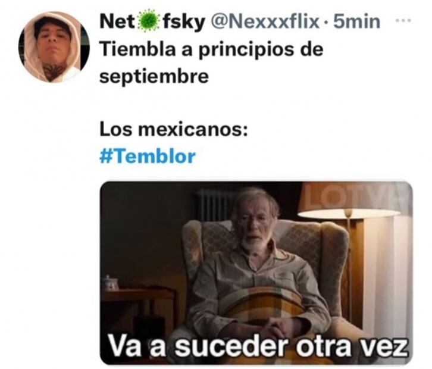
Task: Open the @Nexxxflix handle profile
Action: point(264,21)
